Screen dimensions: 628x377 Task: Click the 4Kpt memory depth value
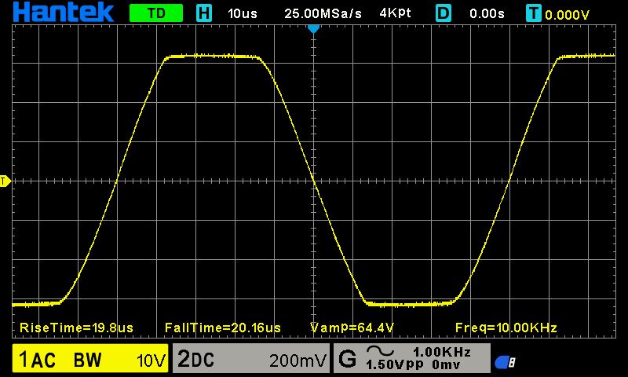pos(396,13)
